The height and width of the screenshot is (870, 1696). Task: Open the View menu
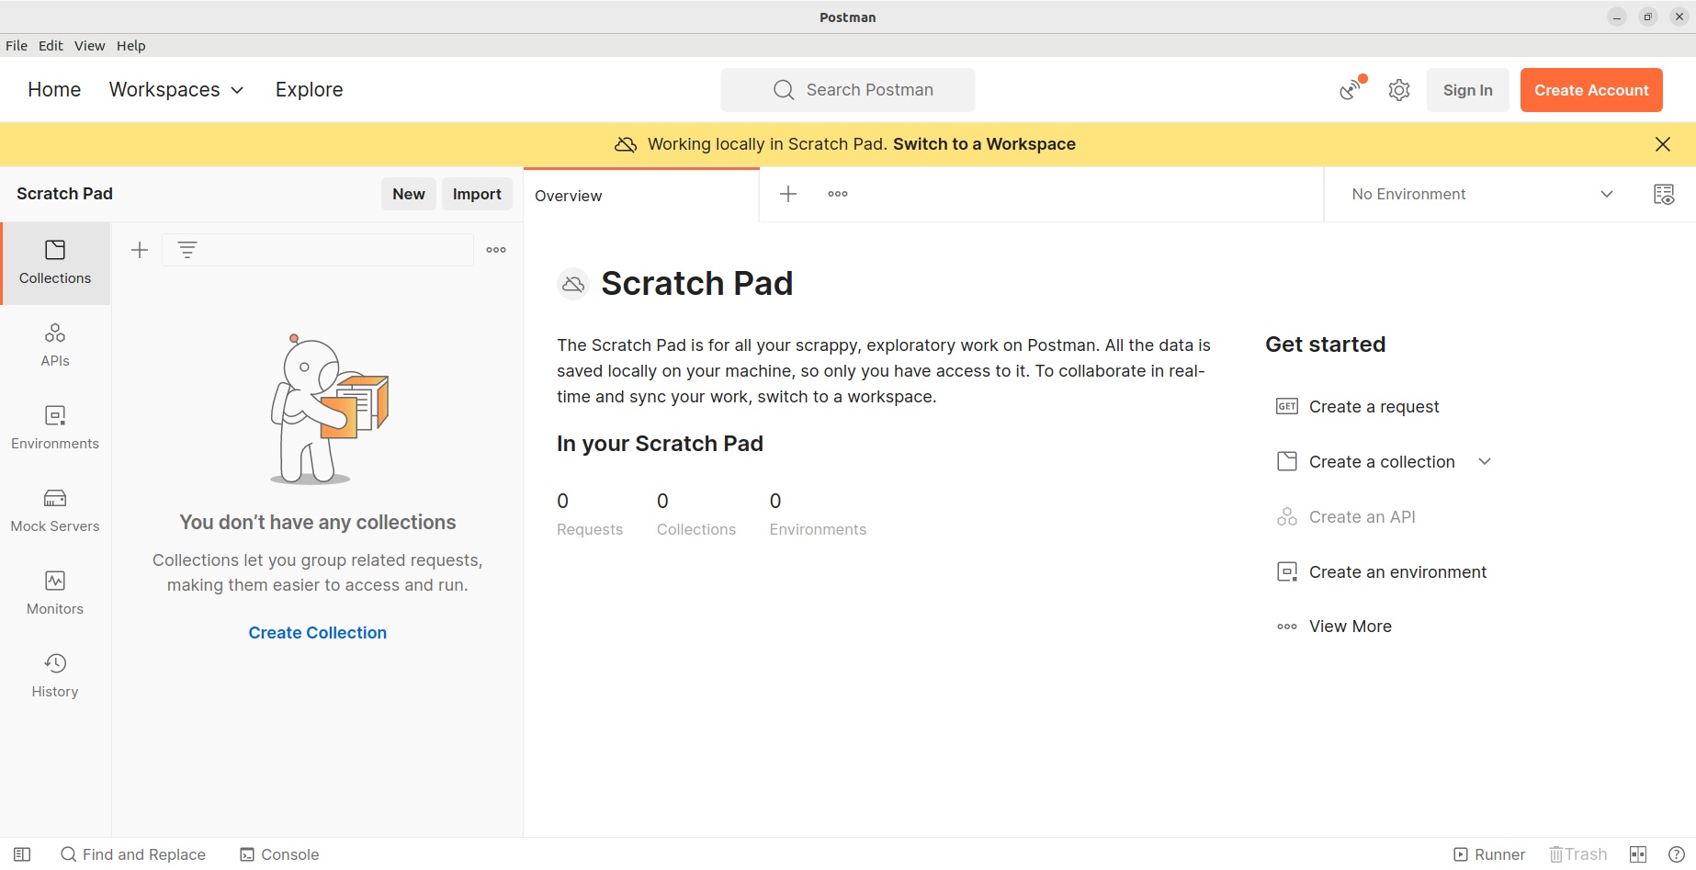tap(89, 46)
